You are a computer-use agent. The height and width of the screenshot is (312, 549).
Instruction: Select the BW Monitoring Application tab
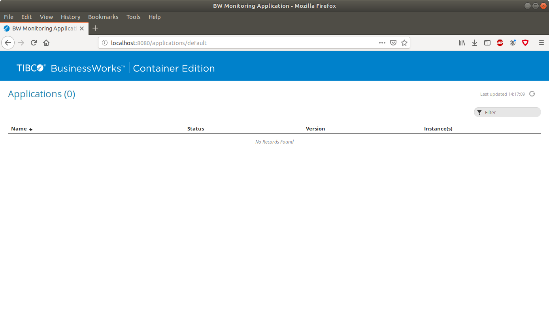click(44, 28)
